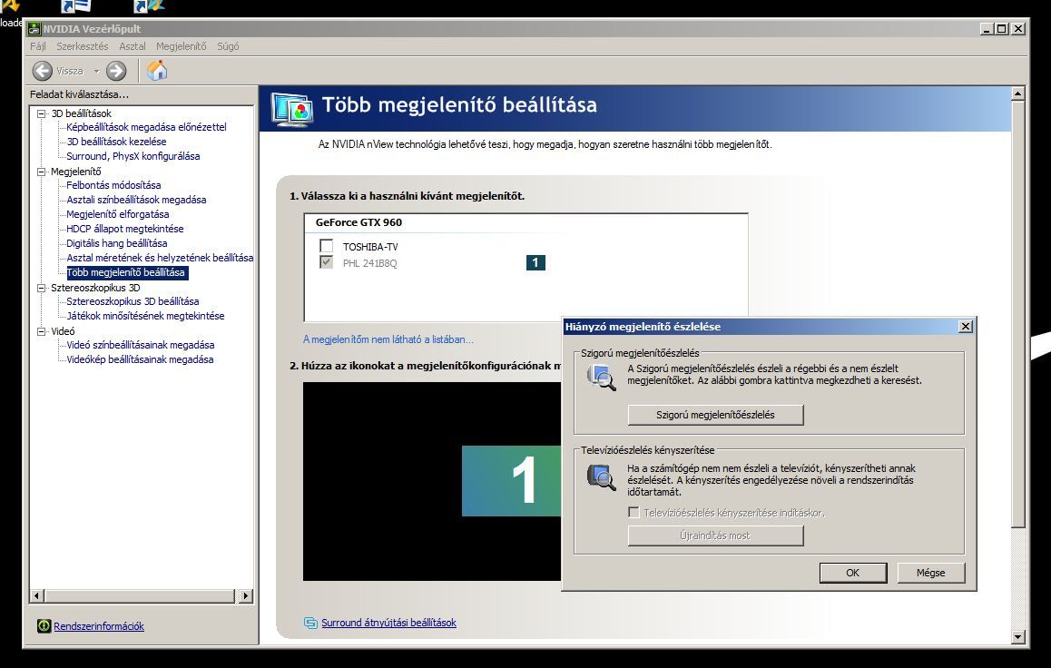
Task: Click display number 1 badge beside PHL 241B8Q
Action: click(535, 262)
